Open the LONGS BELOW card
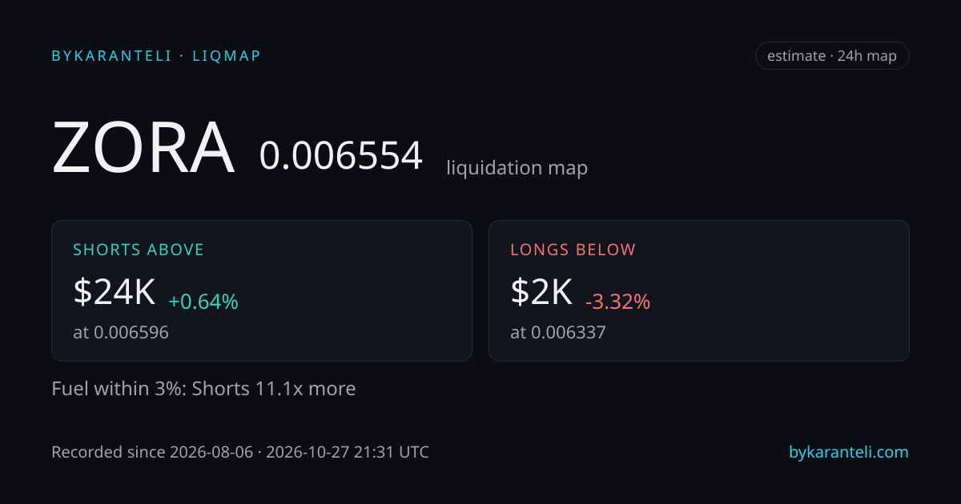 [x=699, y=290]
